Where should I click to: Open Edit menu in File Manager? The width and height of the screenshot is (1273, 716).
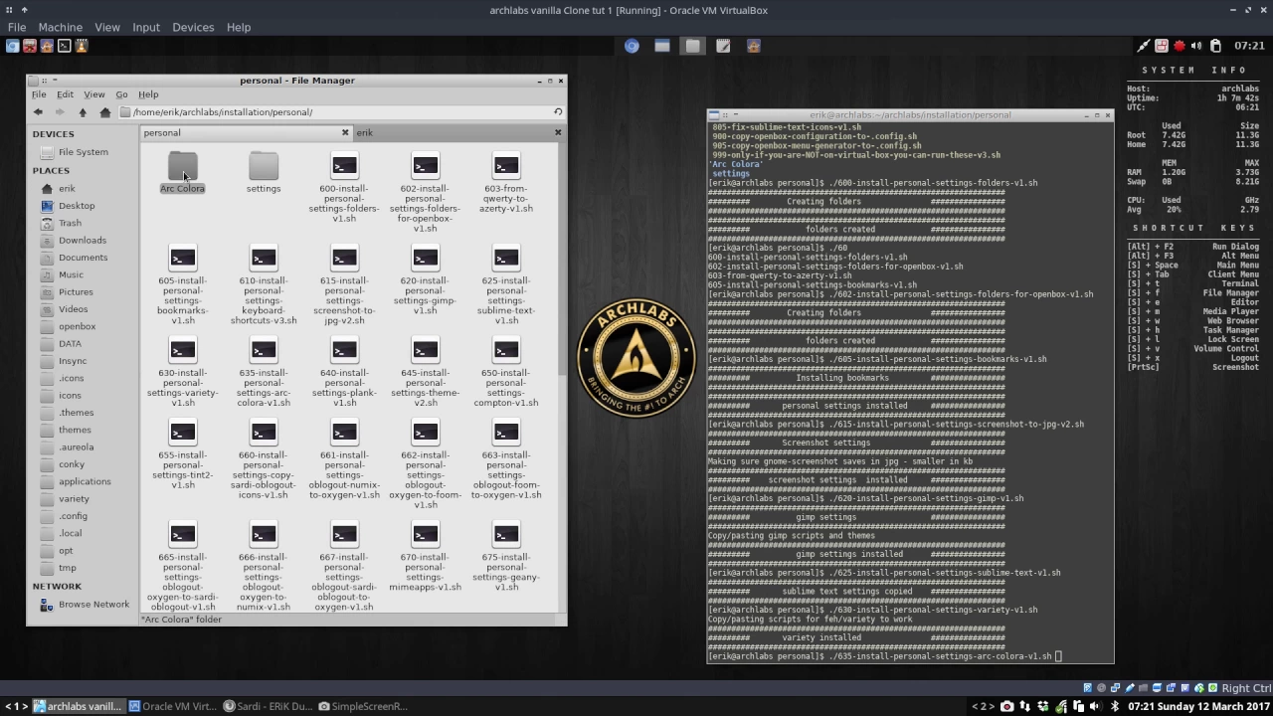pos(65,94)
